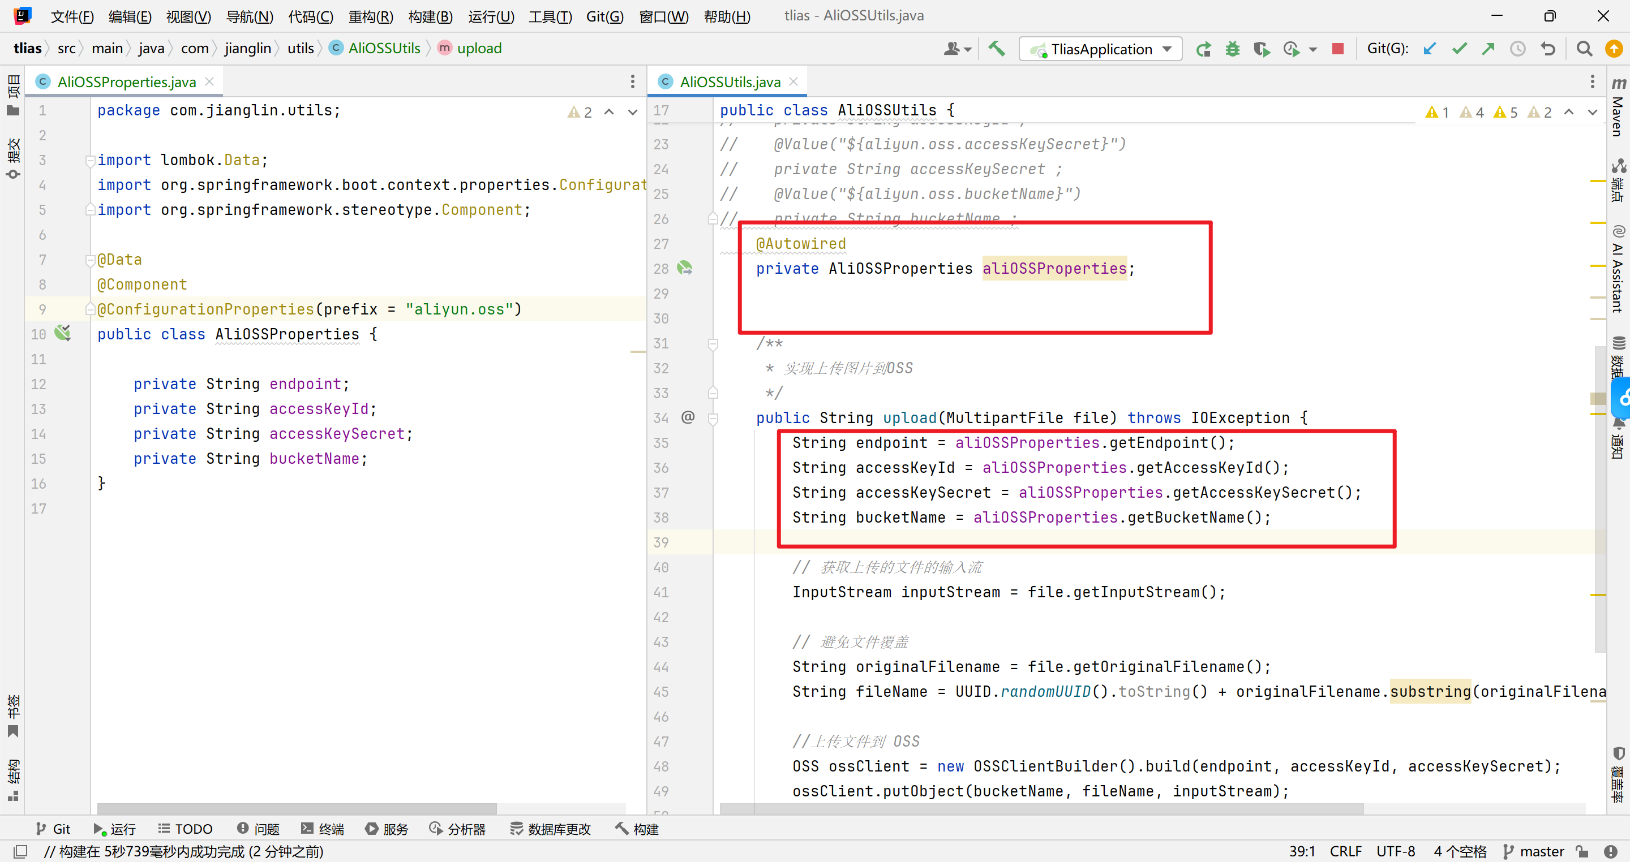Show Git history clock icon

1517,49
